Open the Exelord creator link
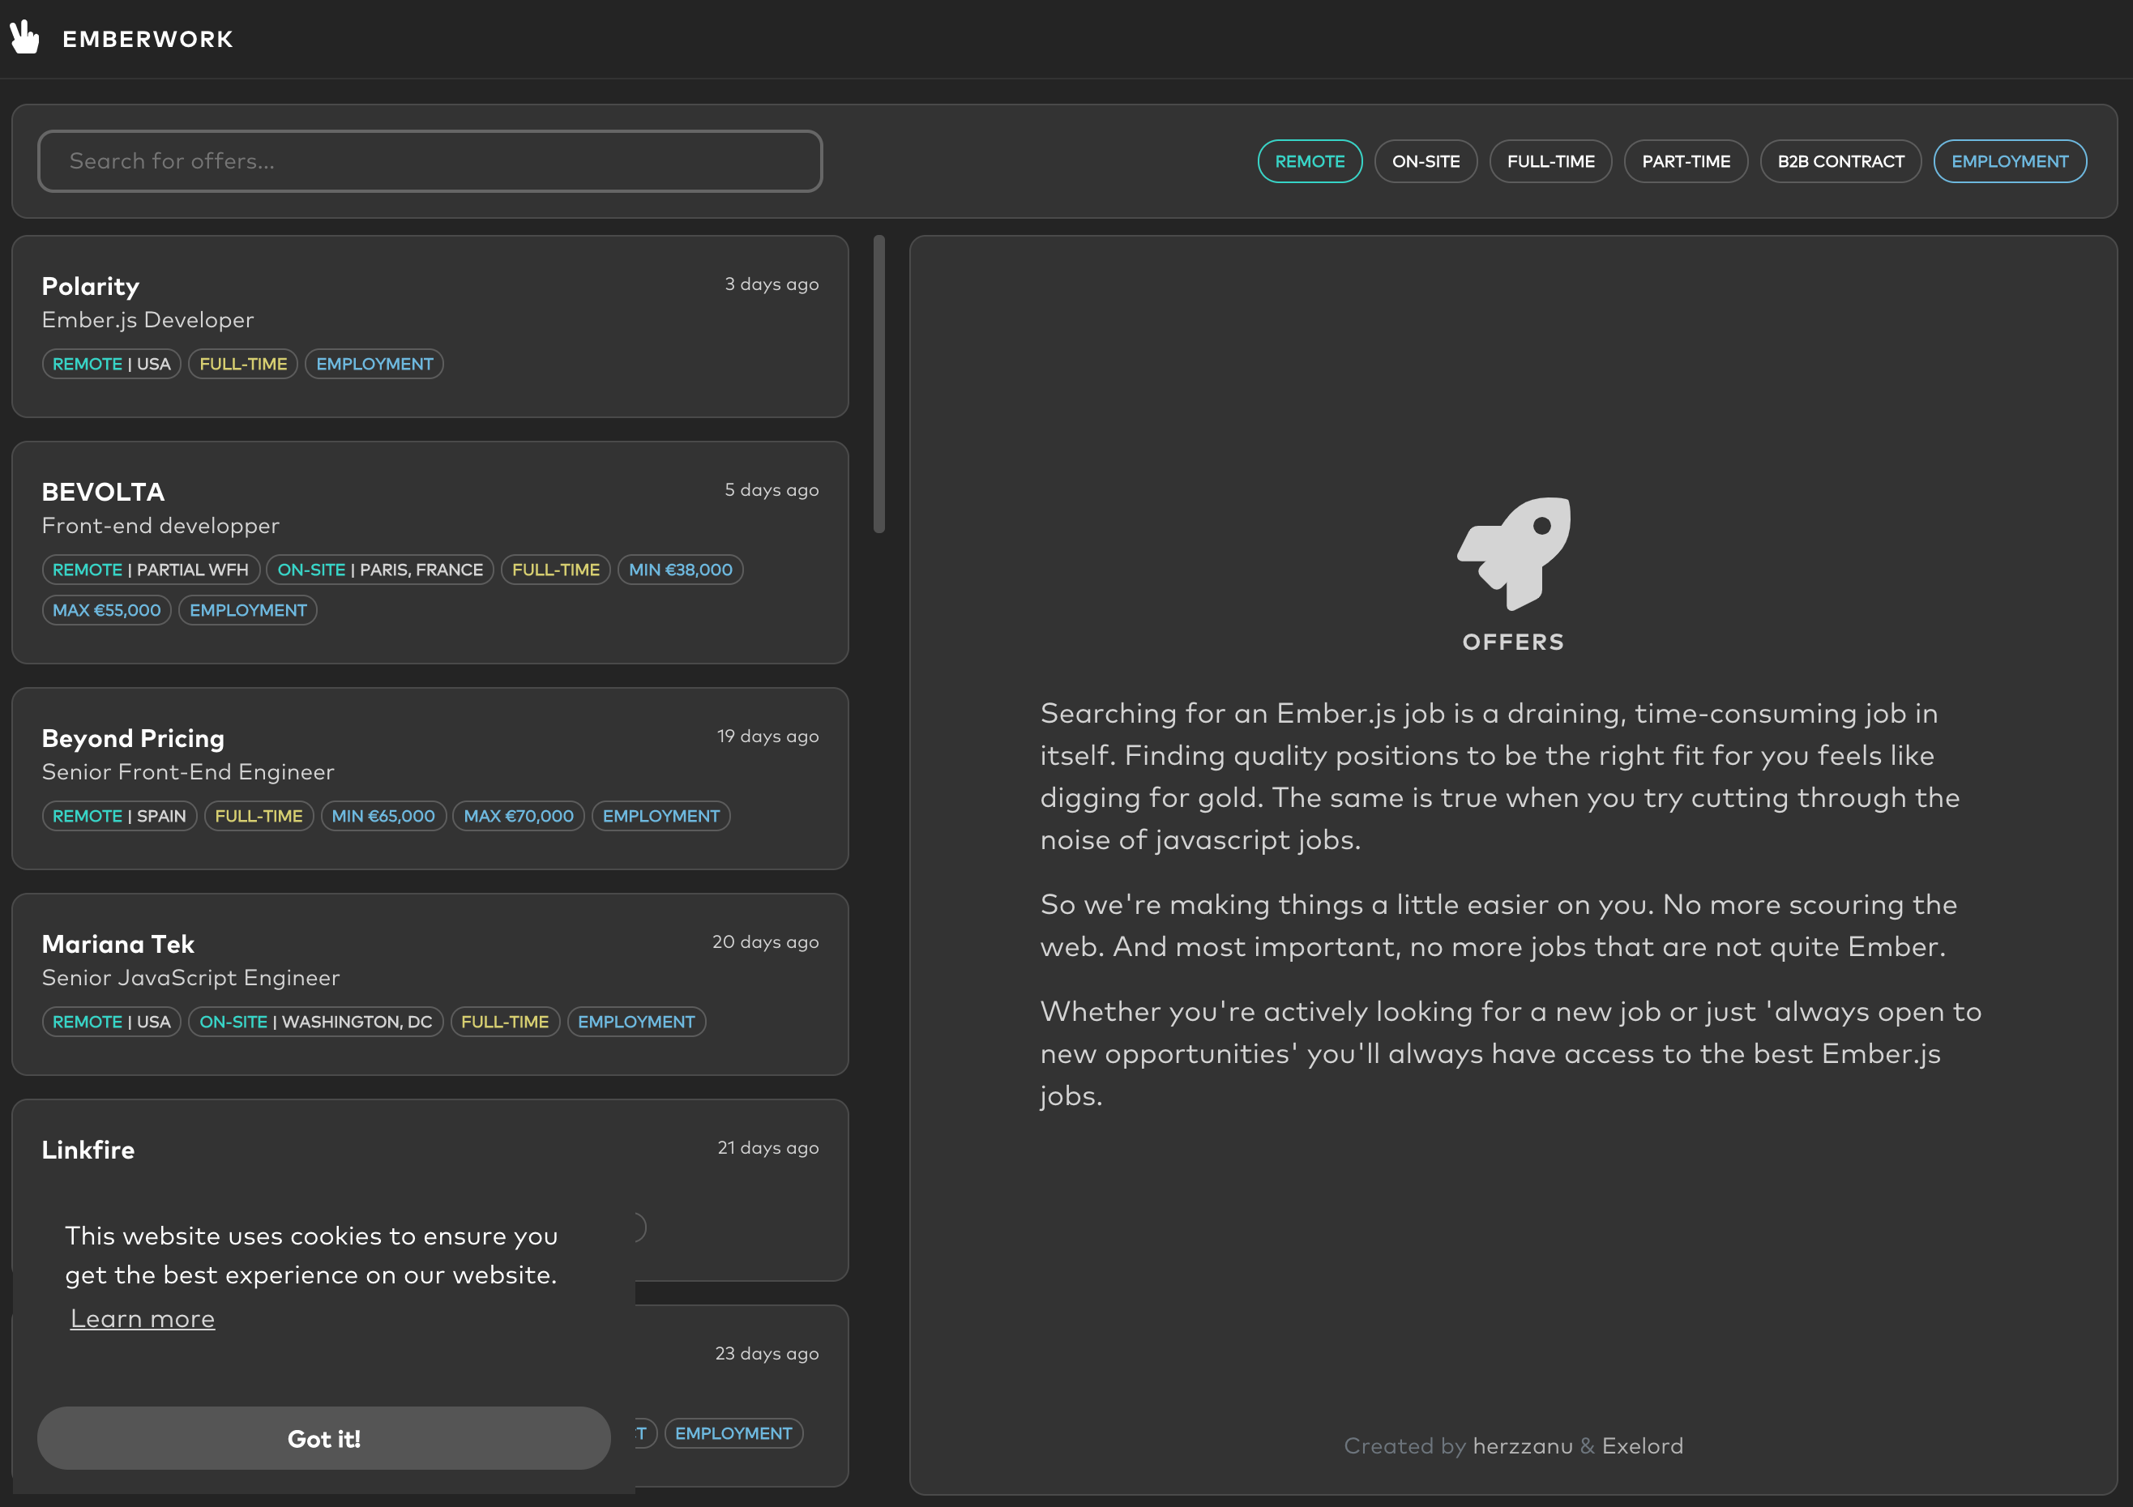 pos(1642,1445)
